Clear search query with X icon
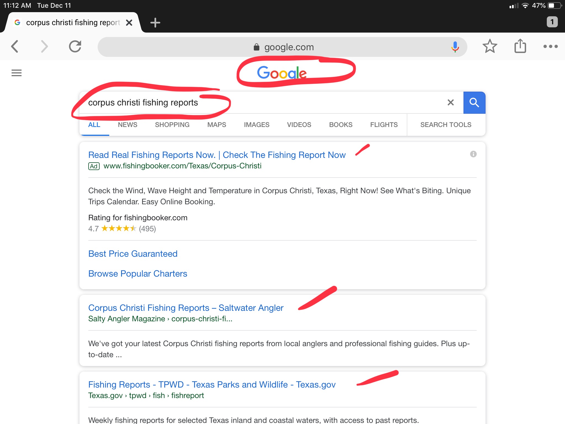The height and width of the screenshot is (424, 565). [x=451, y=103]
